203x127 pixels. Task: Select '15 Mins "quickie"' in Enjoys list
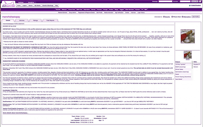tap(183, 64)
